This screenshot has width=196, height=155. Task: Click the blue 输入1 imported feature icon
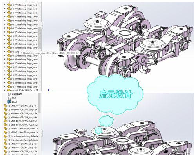coord(9,102)
